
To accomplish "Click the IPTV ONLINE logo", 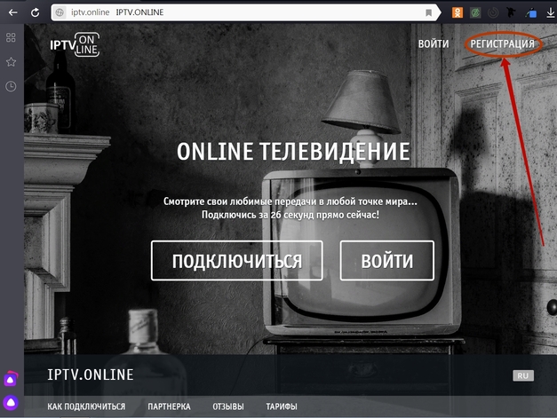I will click(x=75, y=44).
